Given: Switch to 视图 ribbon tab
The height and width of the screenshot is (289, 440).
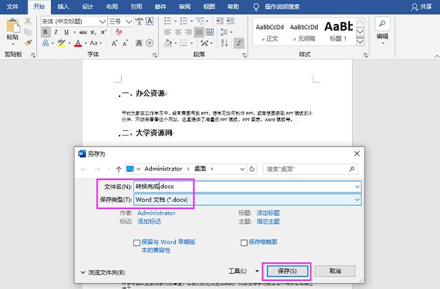Looking at the screenshot, I should click(x=209, y=7).
